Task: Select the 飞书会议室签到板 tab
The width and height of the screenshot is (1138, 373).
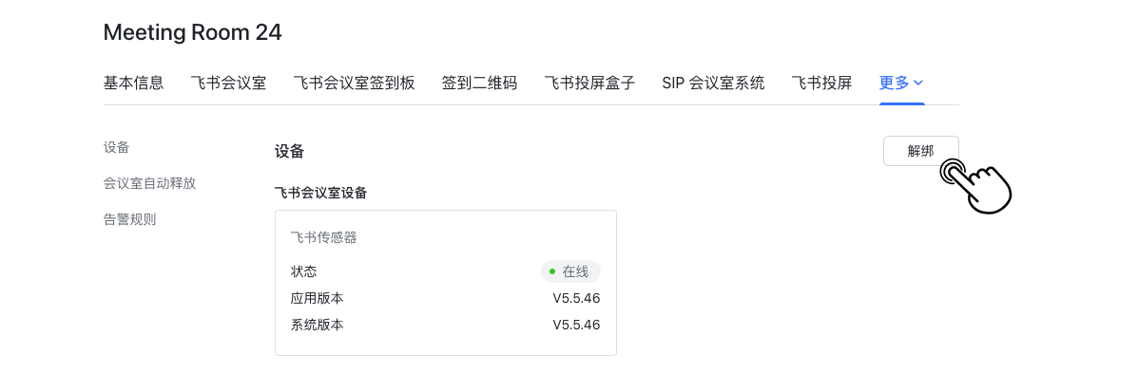Action: (x=355, y=83)
